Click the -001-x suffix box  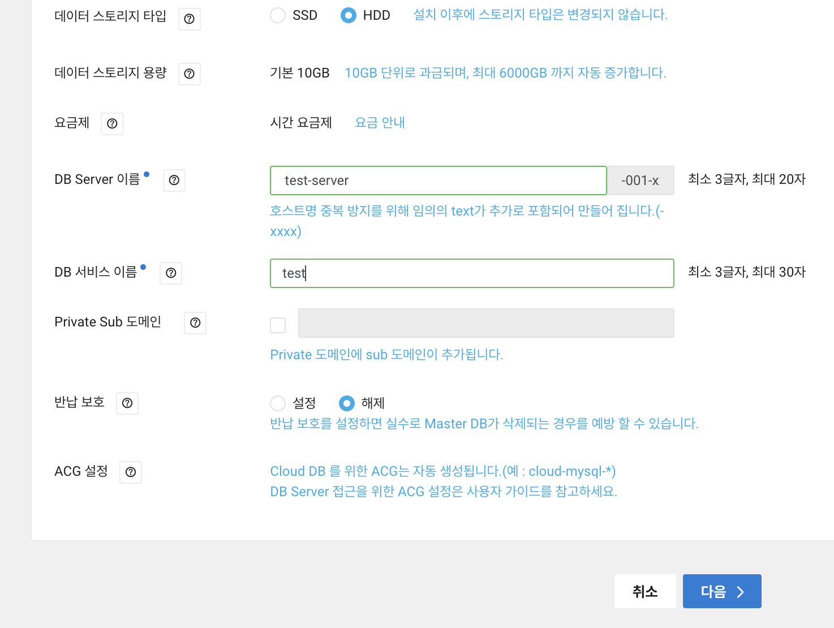[640, 180]
